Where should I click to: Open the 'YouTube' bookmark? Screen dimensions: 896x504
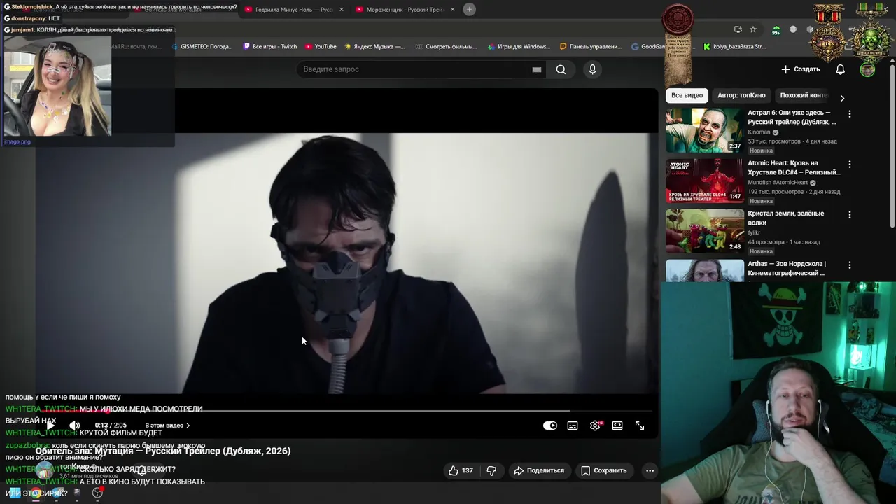321,47
